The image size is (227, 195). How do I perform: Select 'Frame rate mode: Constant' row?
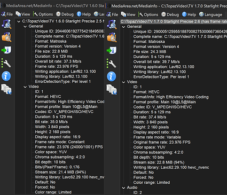point(60,142)
